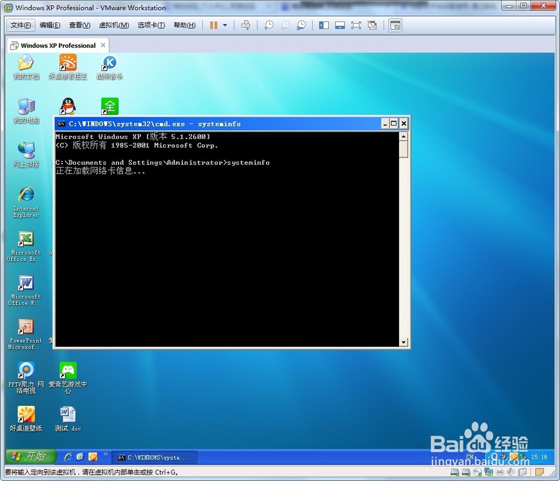Click the CD/DVD drive status icon
This screenshot has width=560, height=481.
pyautogui.click(x=478, y=472)
